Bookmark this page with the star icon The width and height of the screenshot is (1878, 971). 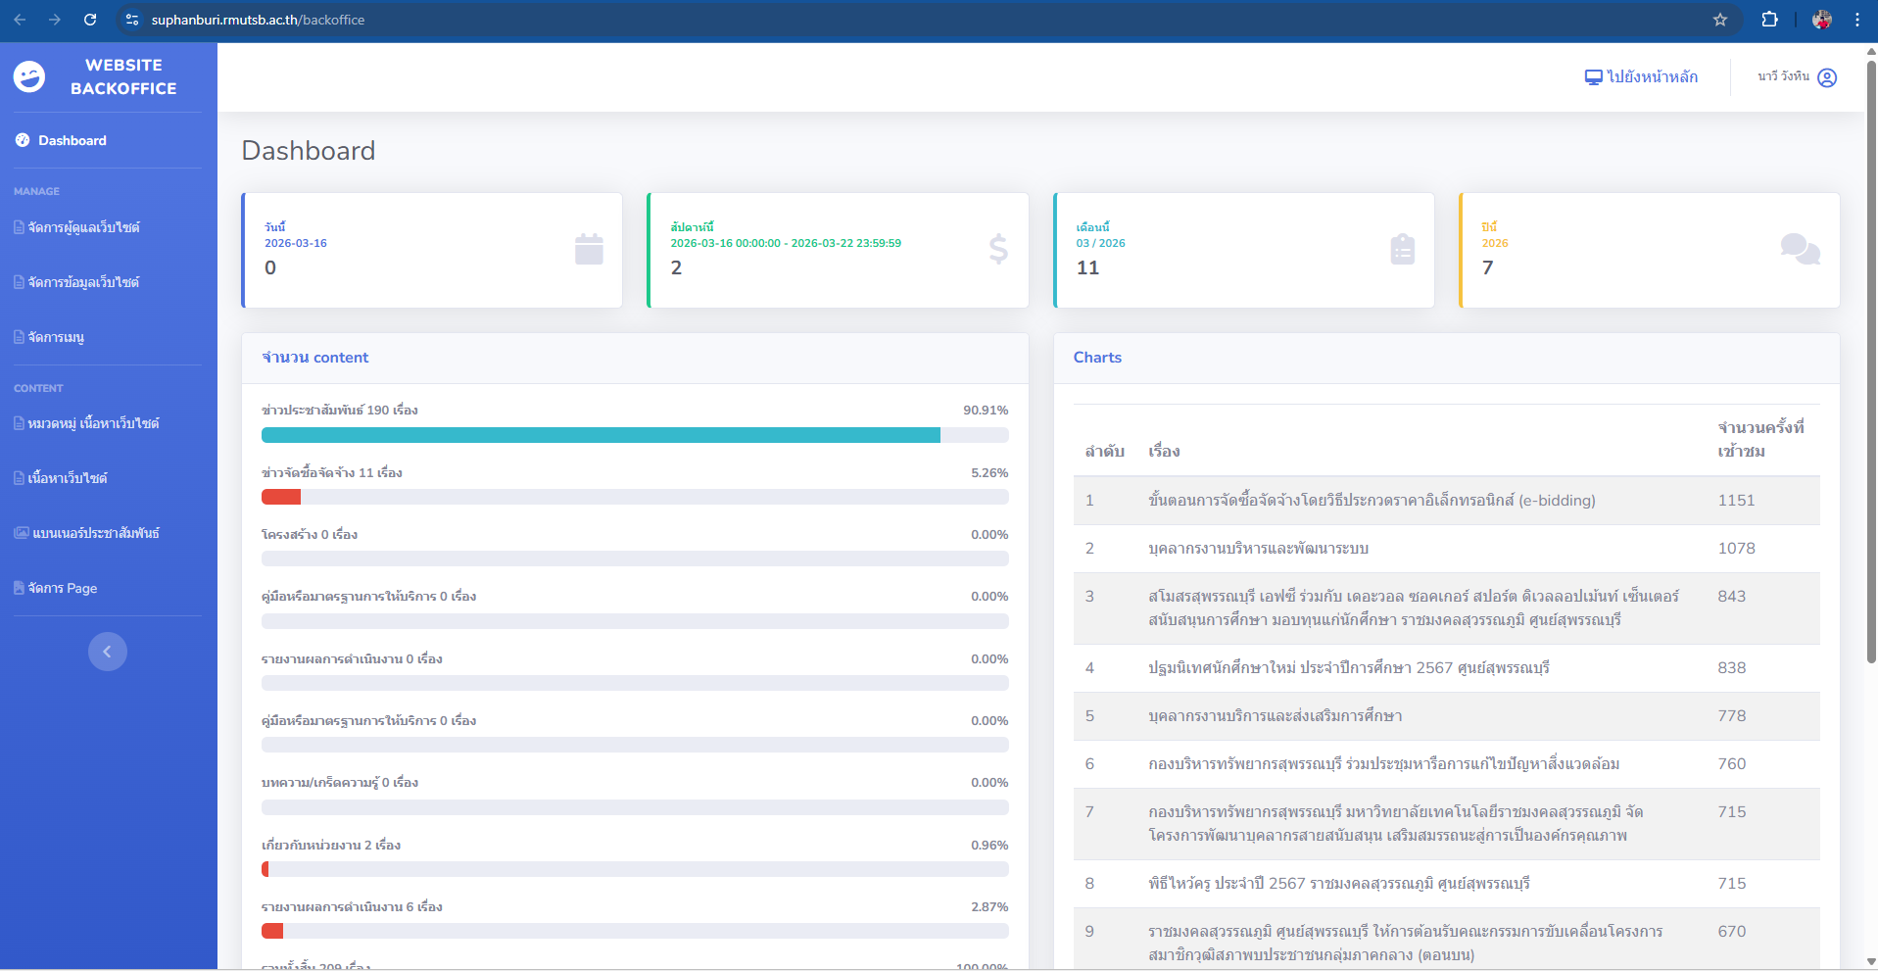[1720, 20]
